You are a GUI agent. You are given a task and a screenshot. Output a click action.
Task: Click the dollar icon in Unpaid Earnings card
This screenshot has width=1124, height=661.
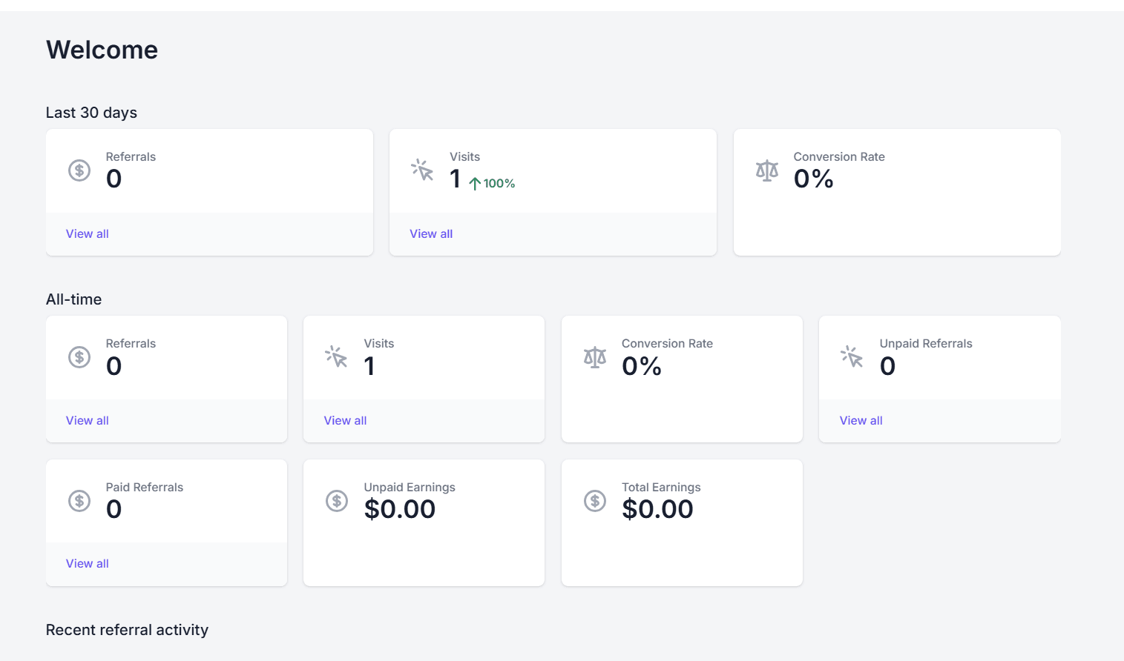(337, 501)
